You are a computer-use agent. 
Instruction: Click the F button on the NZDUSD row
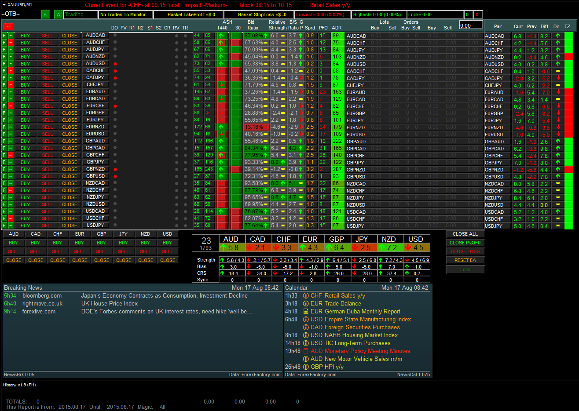click(x=4, y=204)
